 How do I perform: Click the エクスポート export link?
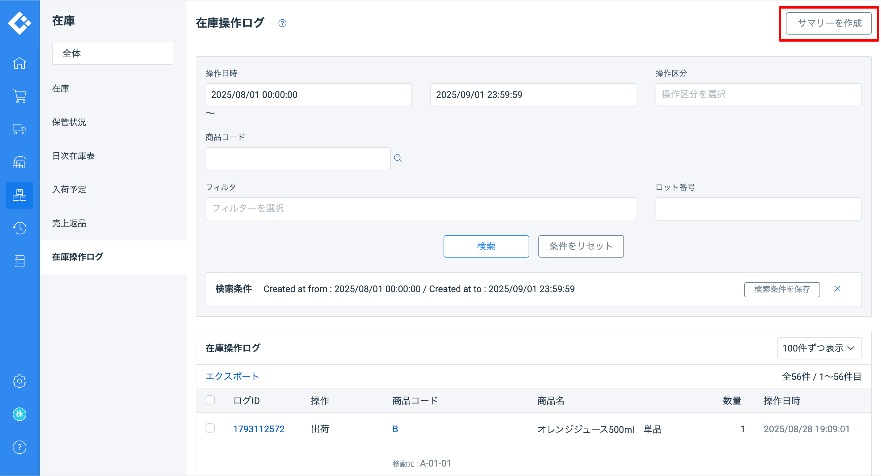232,376
